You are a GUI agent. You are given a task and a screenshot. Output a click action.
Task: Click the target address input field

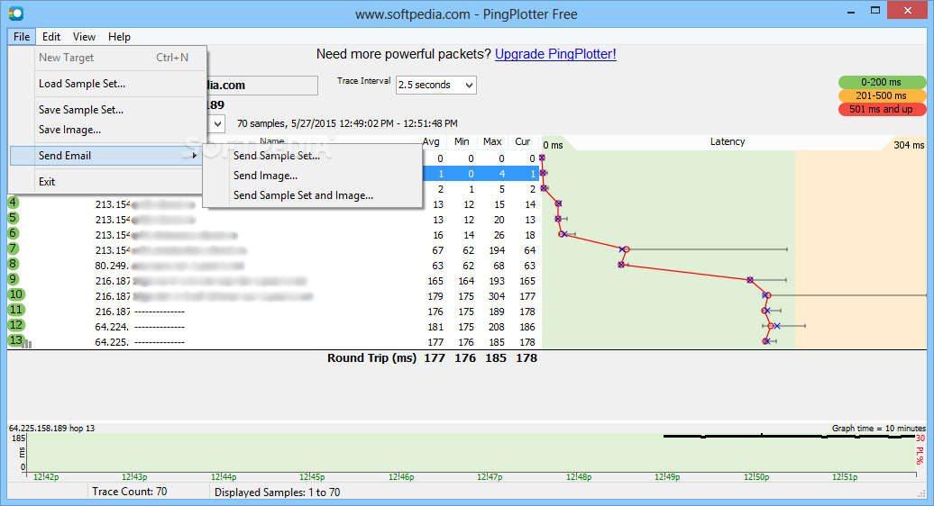(x=262, y=85)
